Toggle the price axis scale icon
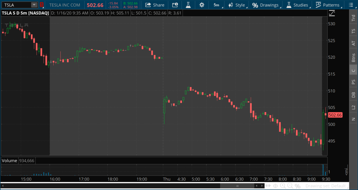 332,13
